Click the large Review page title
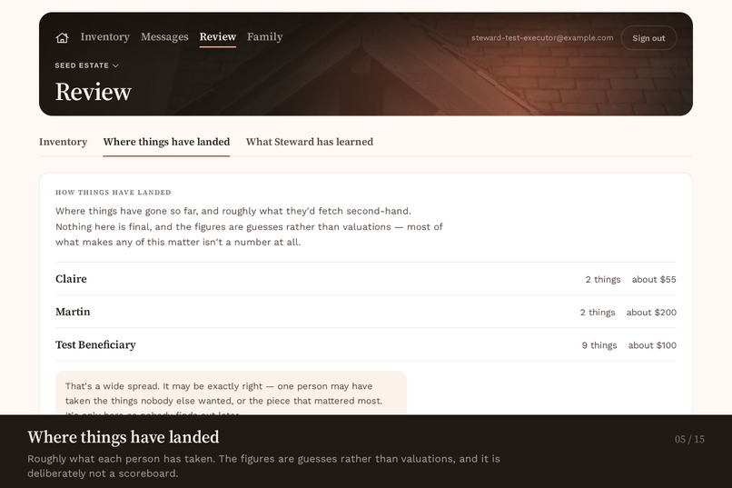The image size is (732, 488). [94, 92]
